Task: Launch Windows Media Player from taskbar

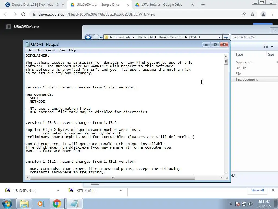Action: 40,204
